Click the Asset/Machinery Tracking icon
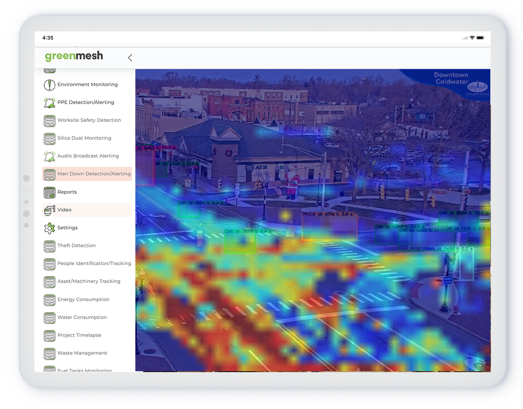This screenshot has width=523, height=409. [x=49, y=281]
